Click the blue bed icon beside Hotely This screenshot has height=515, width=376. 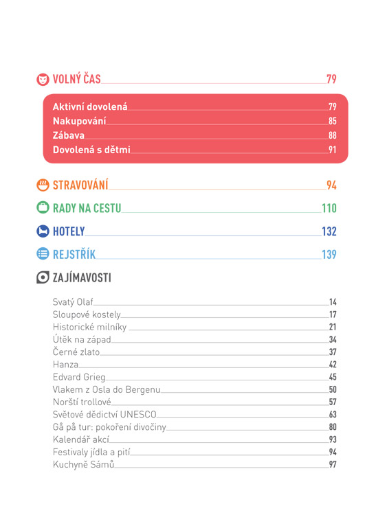pyautogui.click(x=43, y=231)
